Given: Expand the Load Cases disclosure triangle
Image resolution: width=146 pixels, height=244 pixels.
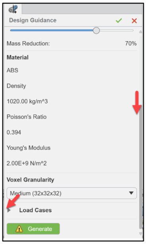Looking at the screenshot, I should [x=9, y=210].
